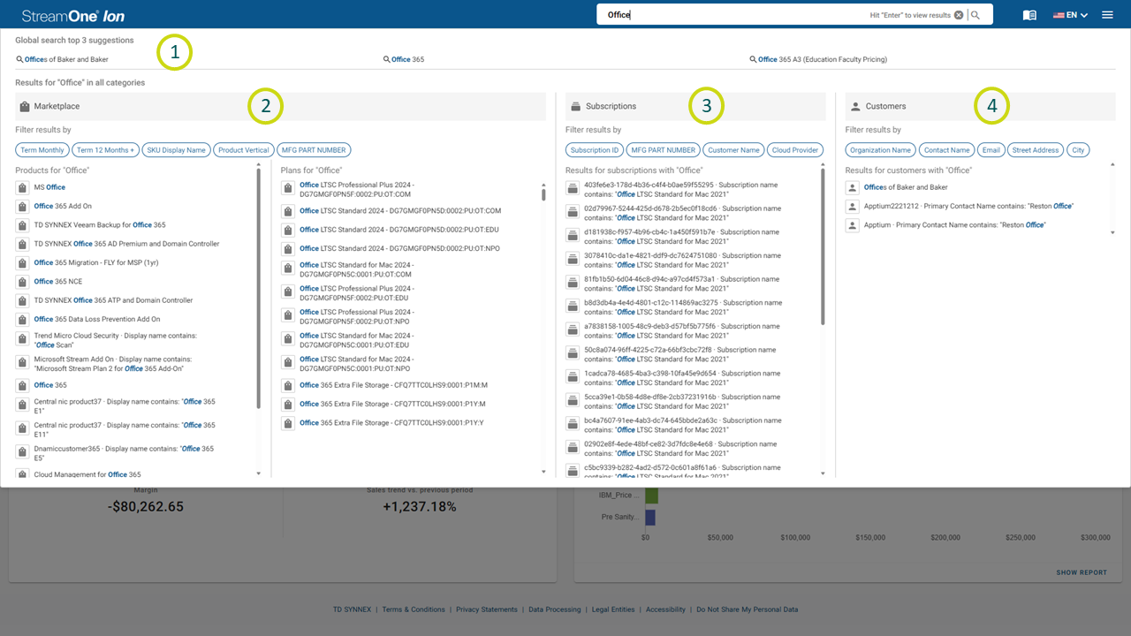Filter by Term Monthly chip
Image resolution: width=1131 pixels, height=636 pixels.
pyautogui.click(x=42, y=150)
